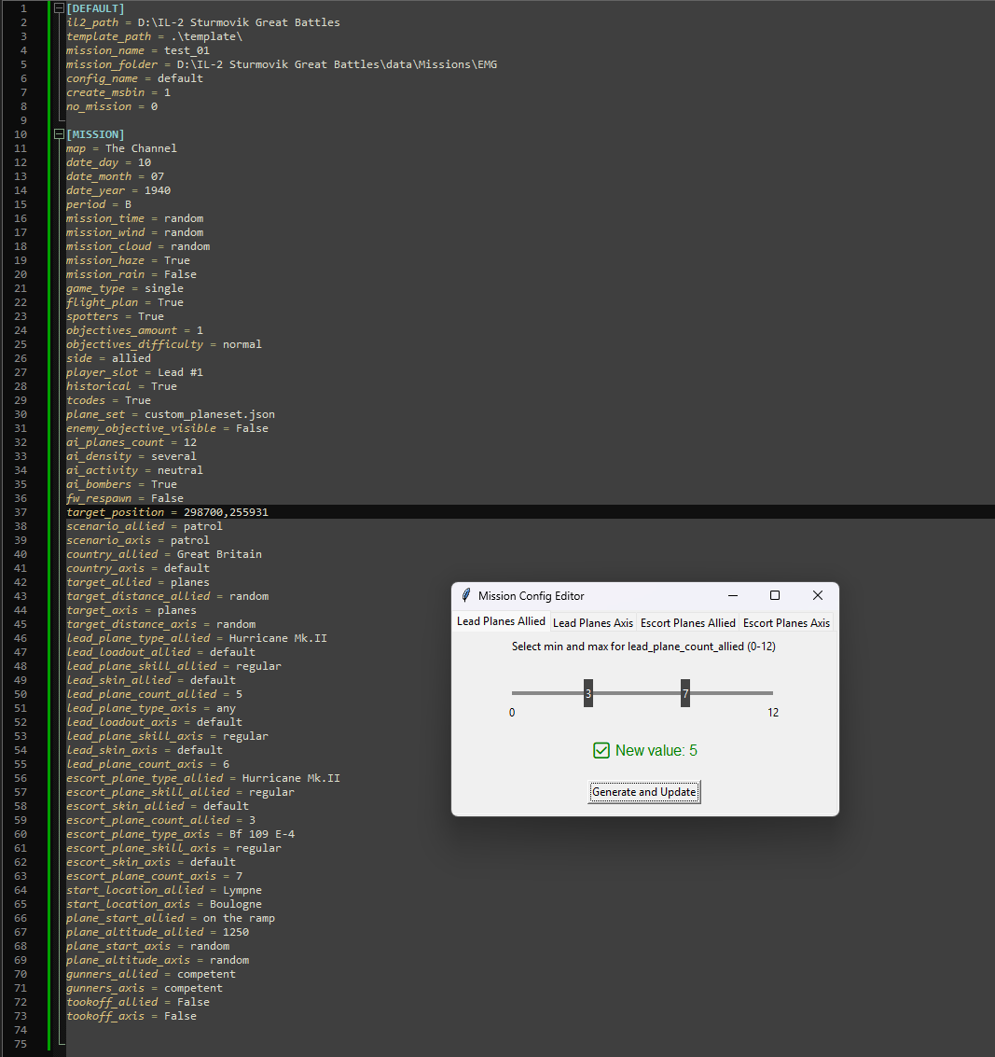Click the slider instruction label for lead_plane_count_allied

coord(643,647)
